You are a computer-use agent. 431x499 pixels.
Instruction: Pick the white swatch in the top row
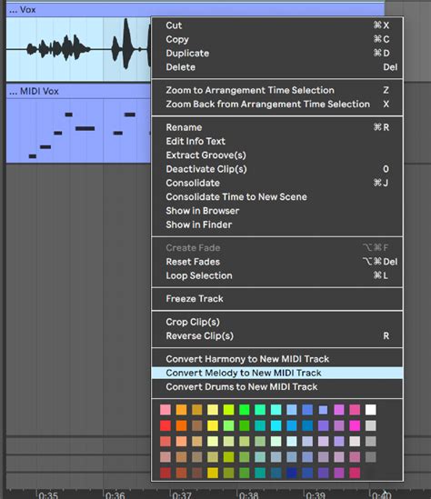pos(370,410)
